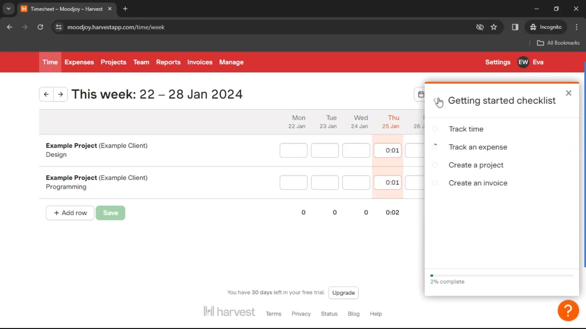Select Track an expense checklist item

click(478, 147)
